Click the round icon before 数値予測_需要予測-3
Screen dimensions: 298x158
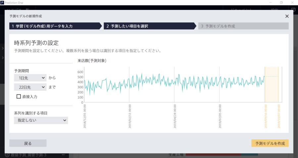[7, 155]
